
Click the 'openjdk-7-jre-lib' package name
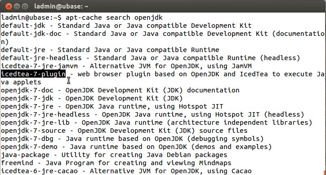coord(35,123)
